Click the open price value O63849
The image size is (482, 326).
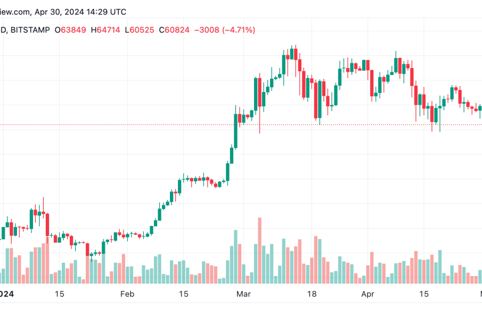point(70,30)
